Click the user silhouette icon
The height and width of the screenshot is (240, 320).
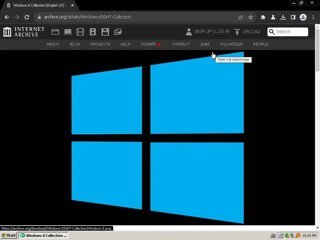pos(189,32)
